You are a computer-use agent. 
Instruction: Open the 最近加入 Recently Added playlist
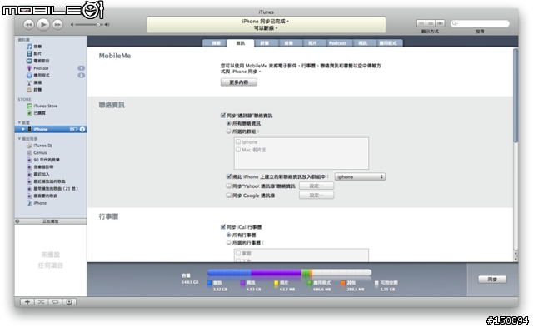pyautogui.click(x=38, y=174)
